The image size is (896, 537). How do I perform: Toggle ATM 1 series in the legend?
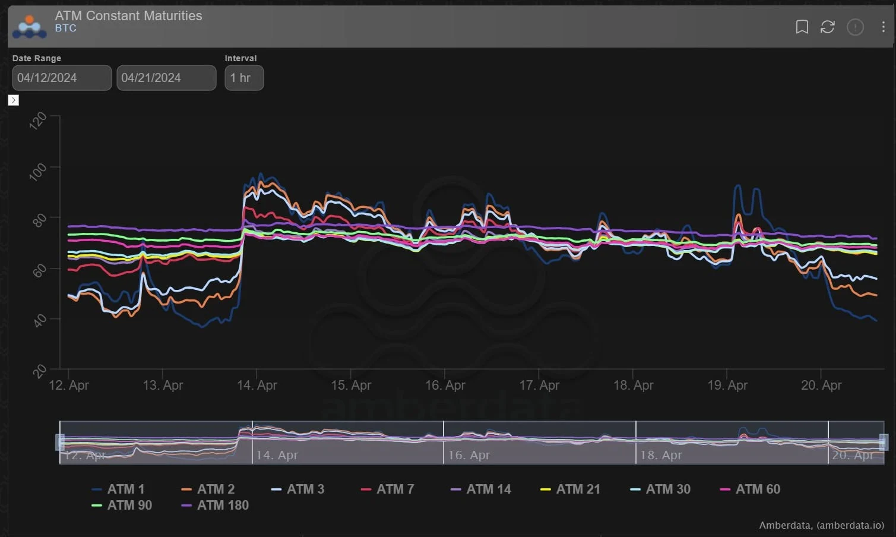pyautogui.click(x=118, y=489)
